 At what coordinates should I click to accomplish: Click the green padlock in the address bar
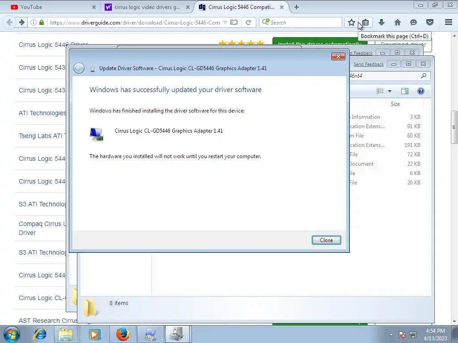[x=42, y=22]
